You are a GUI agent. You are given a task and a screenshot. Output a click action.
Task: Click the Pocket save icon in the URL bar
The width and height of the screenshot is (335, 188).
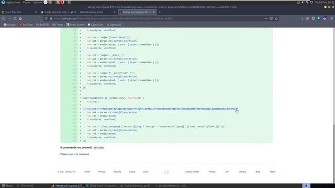pos(272,19)
